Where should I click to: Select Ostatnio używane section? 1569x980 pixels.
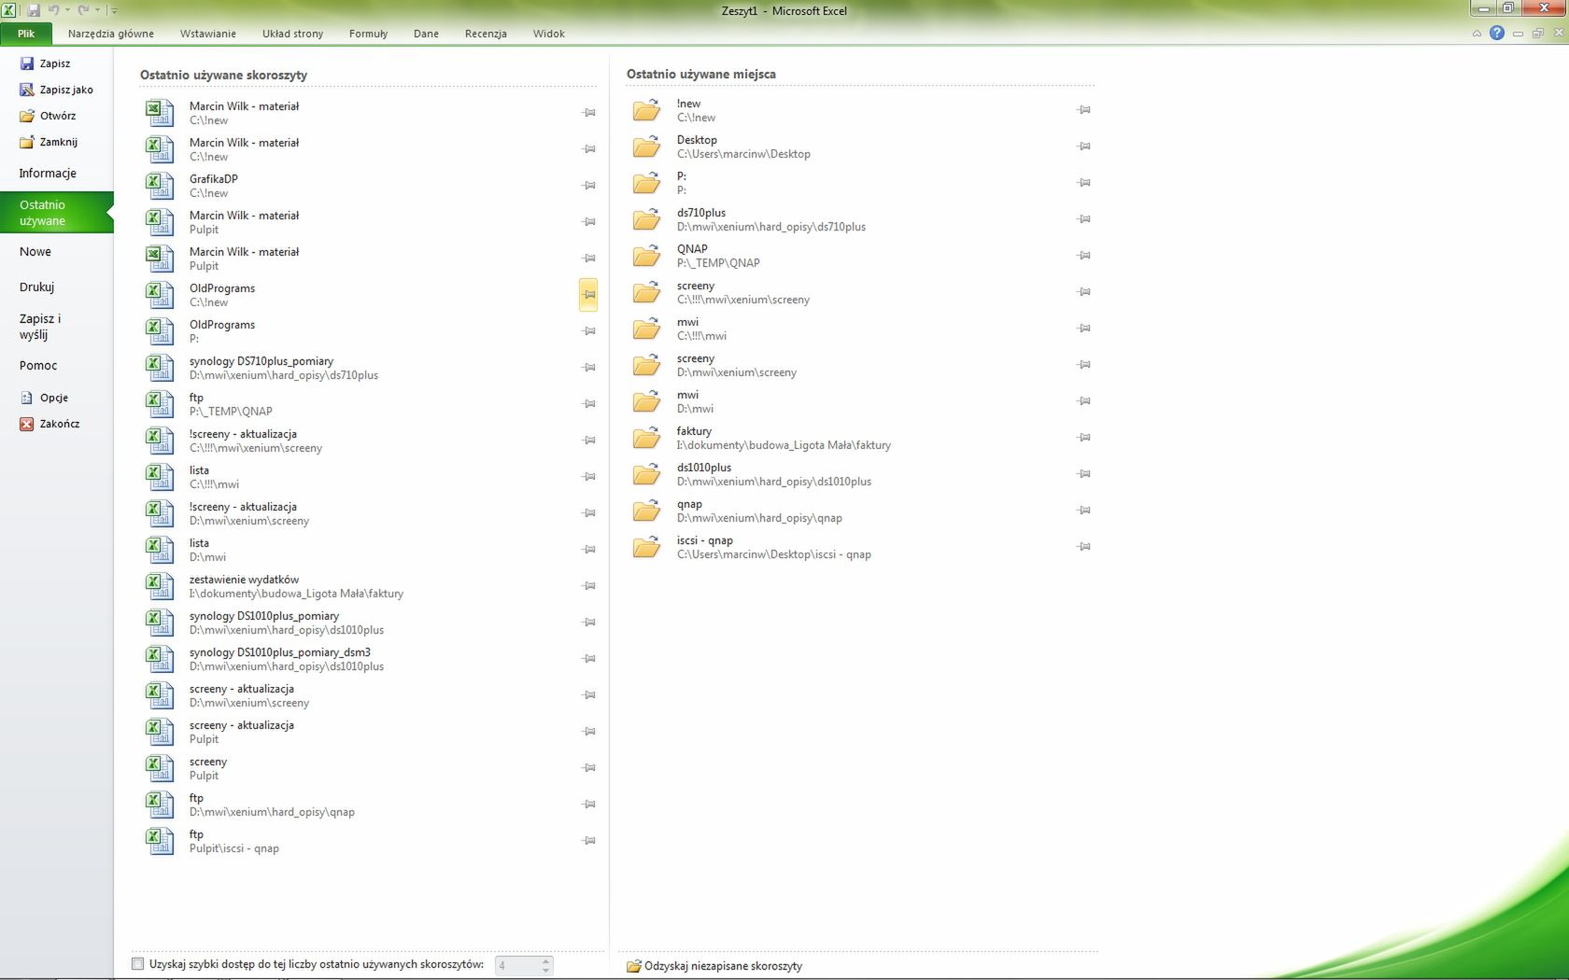[x=57, y=213]
